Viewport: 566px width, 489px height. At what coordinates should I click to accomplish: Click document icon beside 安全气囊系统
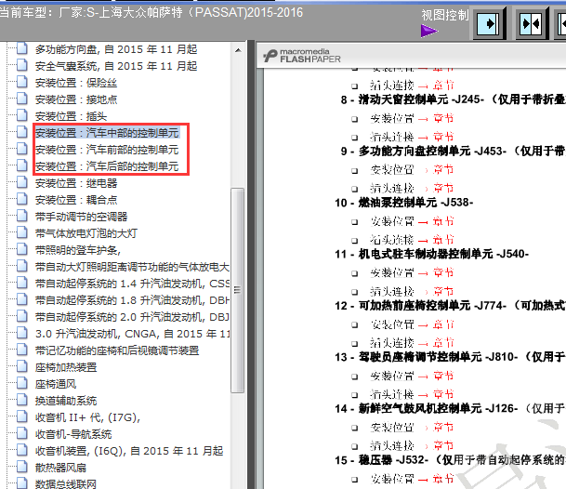point(21,65)
